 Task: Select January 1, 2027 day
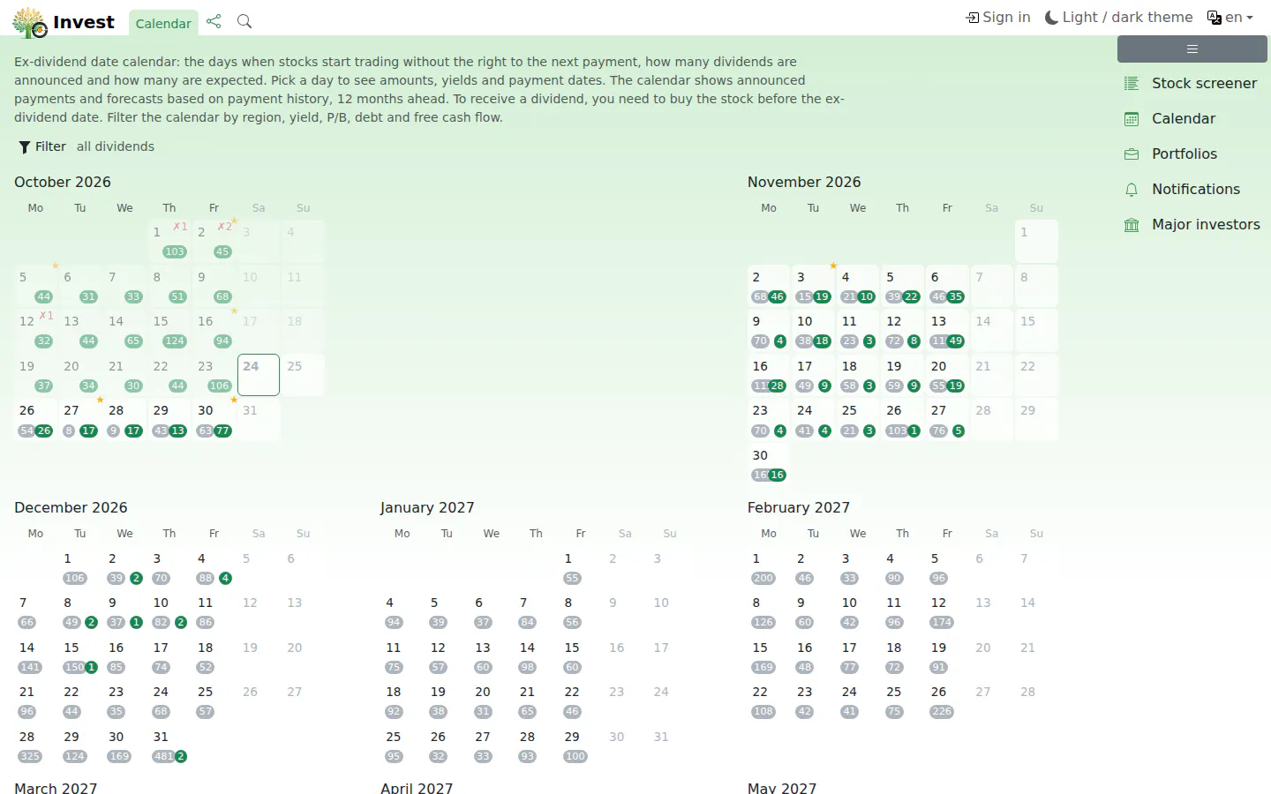click(580, 567)
